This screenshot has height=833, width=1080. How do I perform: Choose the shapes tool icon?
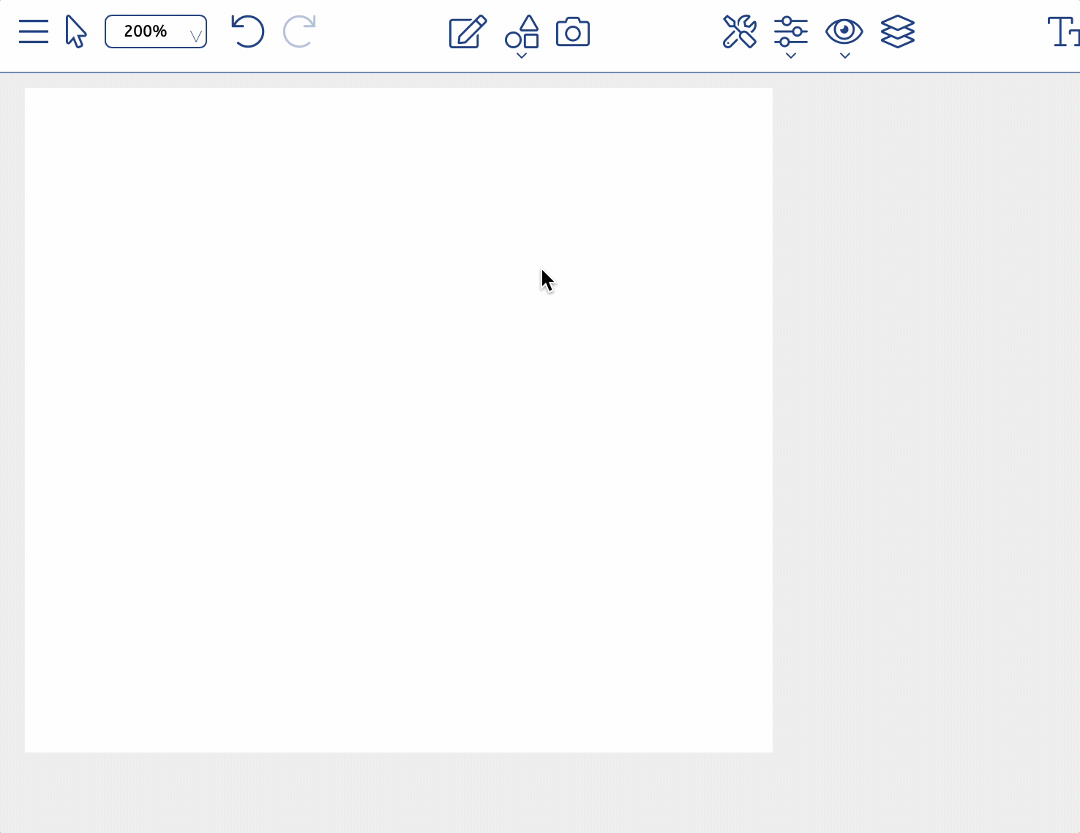click(522, 31)
